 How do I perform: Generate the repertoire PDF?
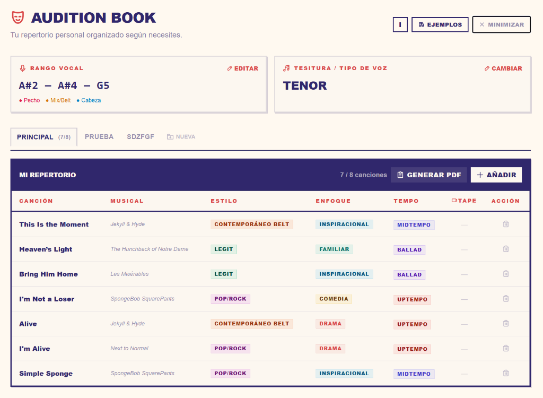(x=428, y=175)
